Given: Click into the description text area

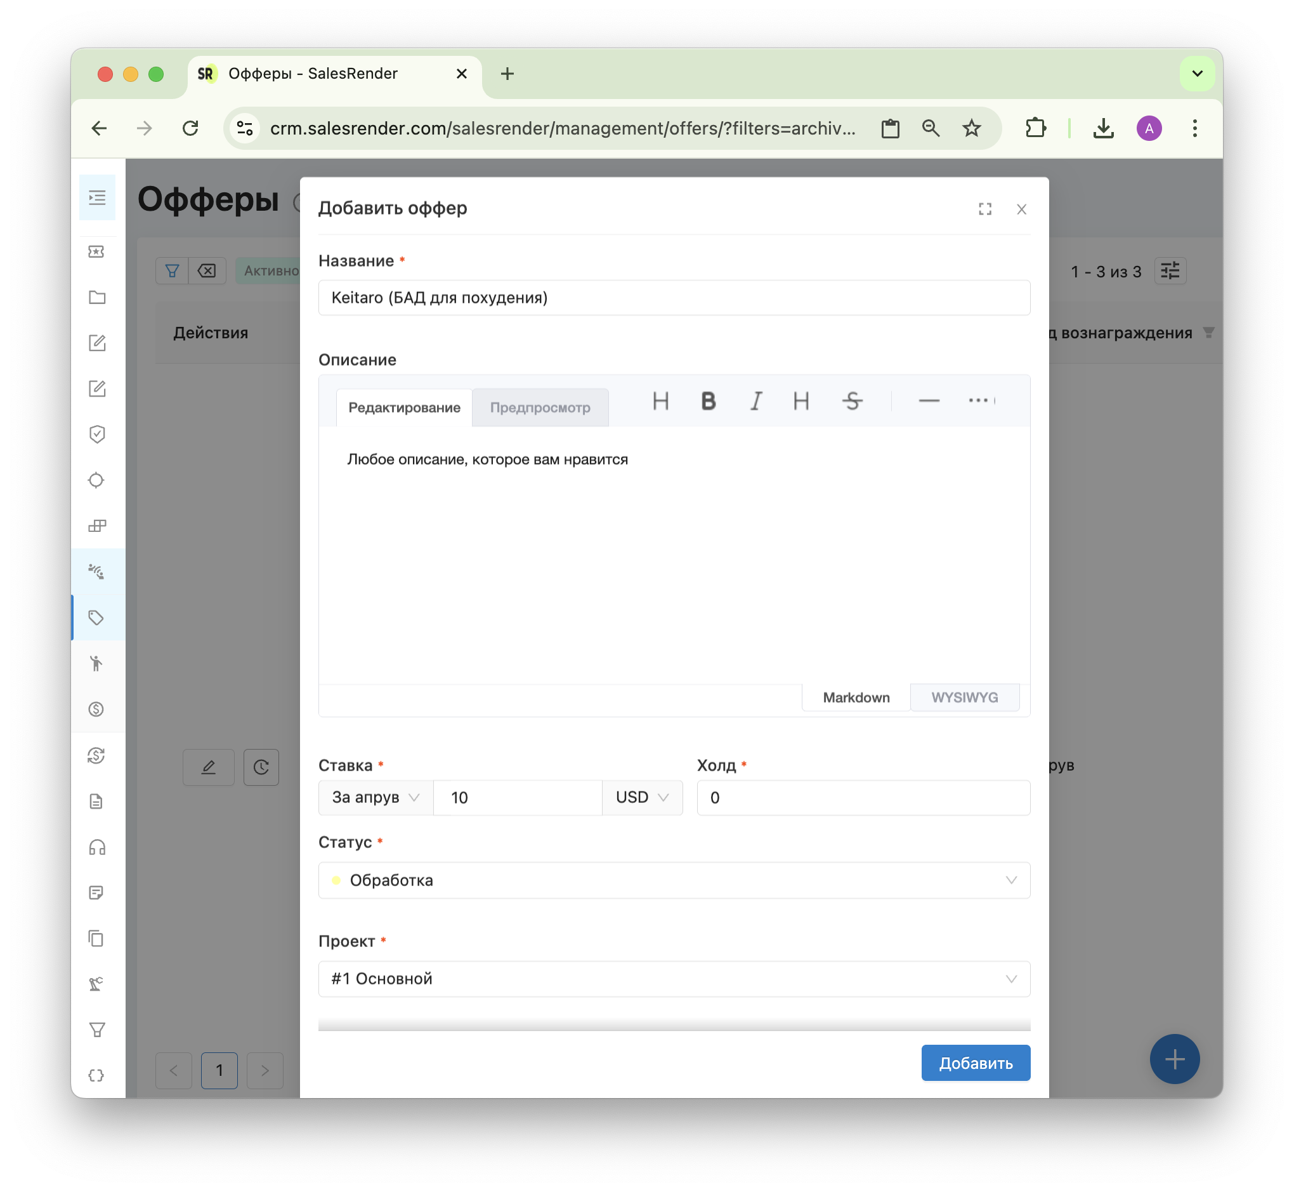Looking at the screenshot, I should 674,555.
